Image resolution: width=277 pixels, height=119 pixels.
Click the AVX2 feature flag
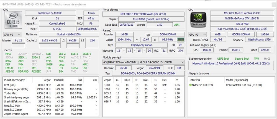point(62,57)
